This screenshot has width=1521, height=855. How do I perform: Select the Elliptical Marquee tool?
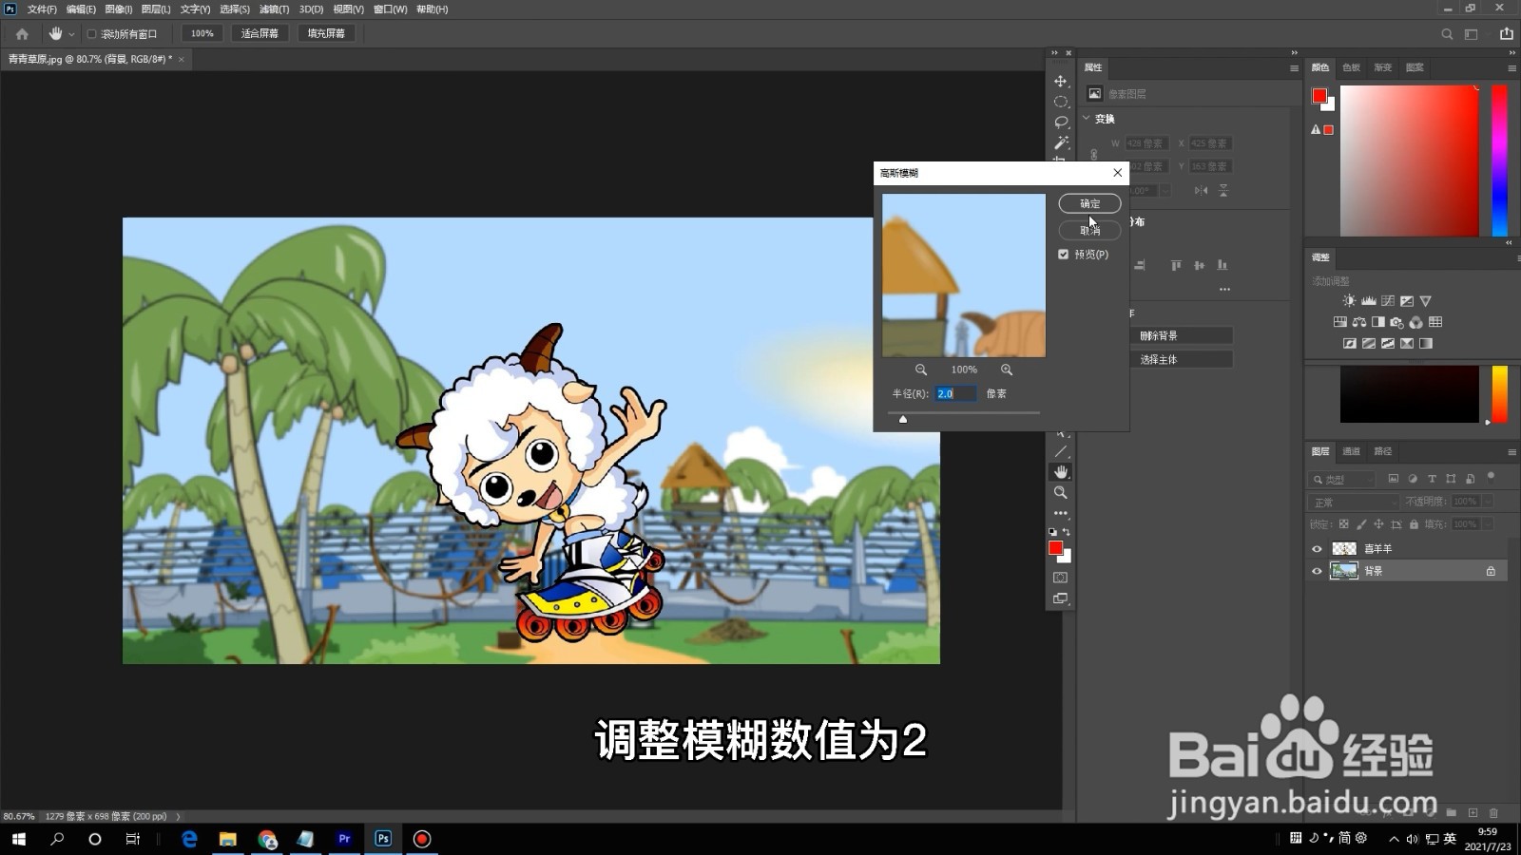(1061, 102)
